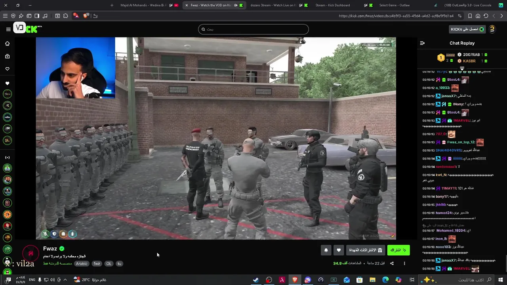Expand the system tray hidden icons chevron
Screen dimensions: 507x285
tap(65, 280)
